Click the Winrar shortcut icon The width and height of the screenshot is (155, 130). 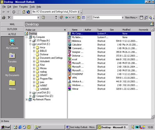pyautogui.click(x=69, y=89)
